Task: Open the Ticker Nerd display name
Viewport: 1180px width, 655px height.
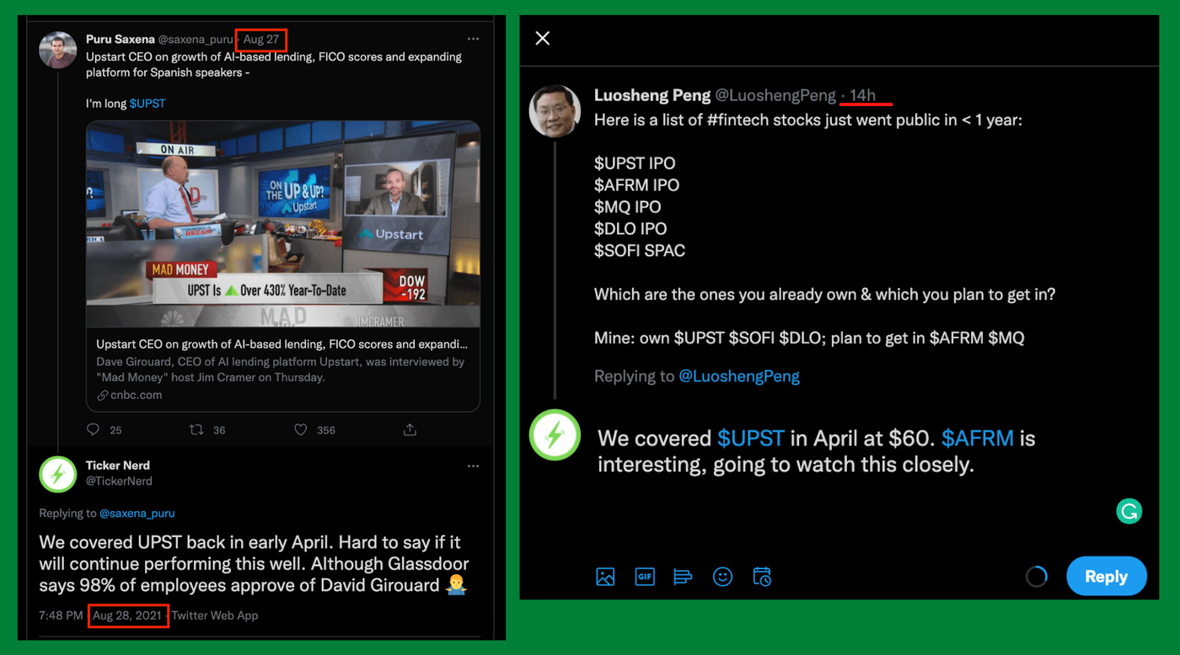Action: (118, 466)
